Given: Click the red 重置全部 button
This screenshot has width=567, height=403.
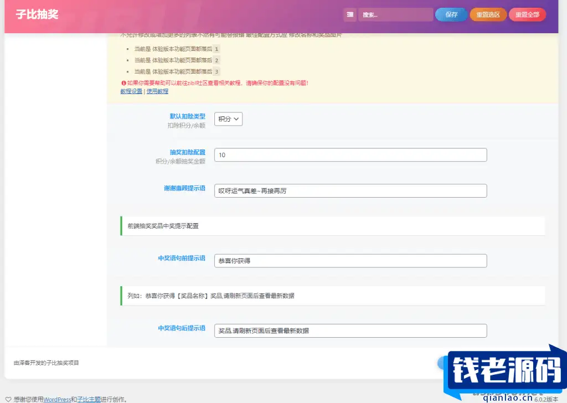Looking at the screenshot, I should point(527,14).
